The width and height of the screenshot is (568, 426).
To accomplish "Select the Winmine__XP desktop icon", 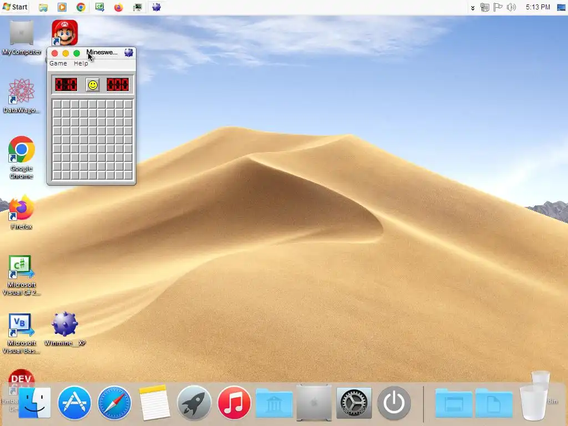I will point(64,328).
